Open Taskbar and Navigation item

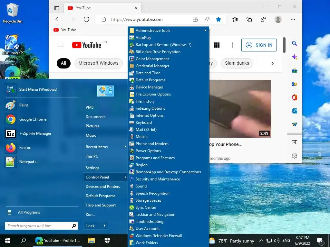(x=168, y=215)
